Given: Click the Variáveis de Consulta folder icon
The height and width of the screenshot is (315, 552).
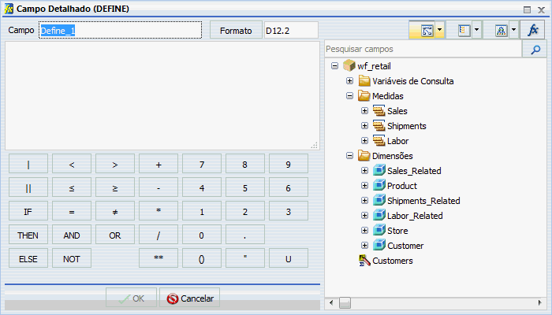Looking at the screenshot, I should click(x=364, y=81).
